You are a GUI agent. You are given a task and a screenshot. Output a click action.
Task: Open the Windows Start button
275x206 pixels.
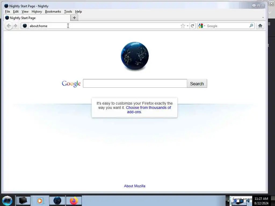coord(7,201)
